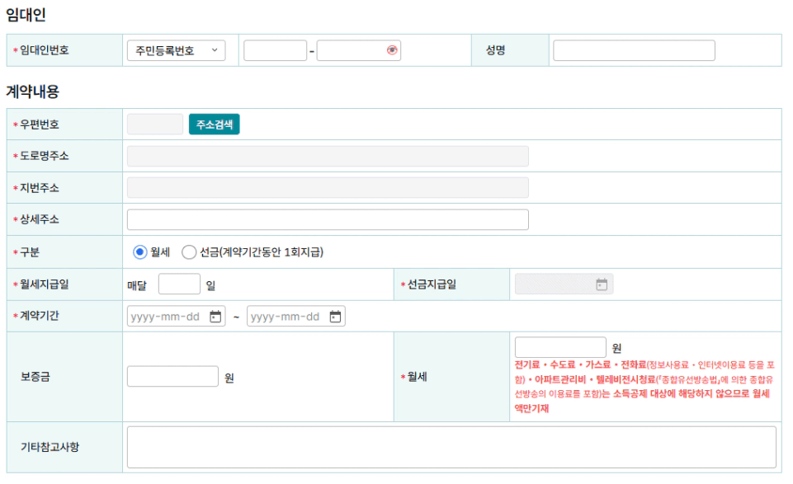Focus first part of resident number field
This screenshot has width=793, height=484.
pos(275,50)
